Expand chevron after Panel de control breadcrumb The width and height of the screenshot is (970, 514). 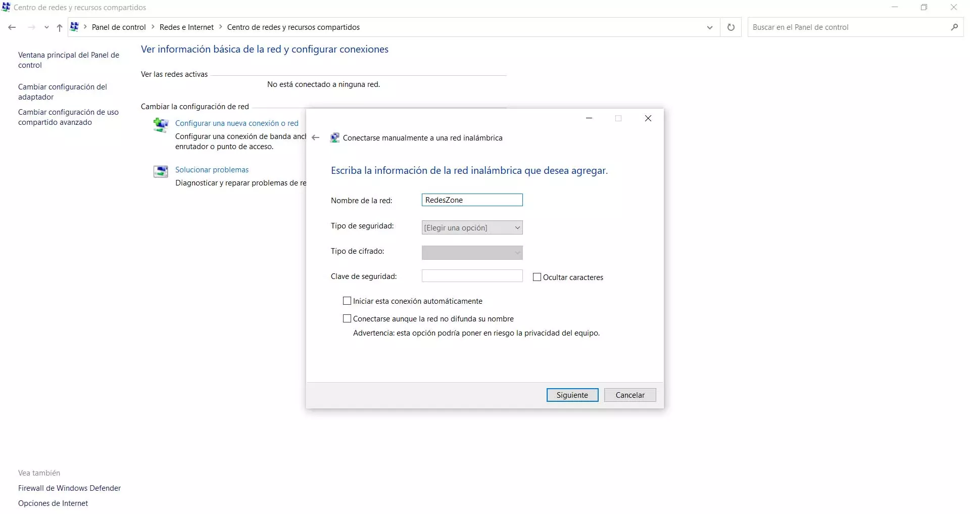click(x=153, y=27)
